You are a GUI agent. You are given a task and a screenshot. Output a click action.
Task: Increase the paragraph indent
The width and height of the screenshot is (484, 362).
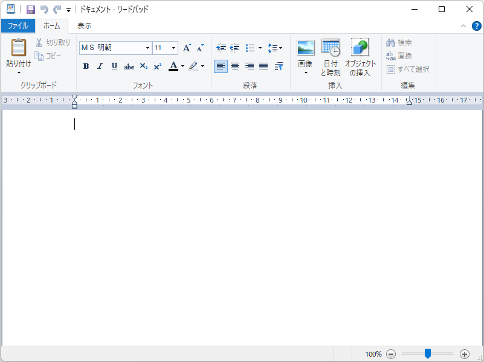click(235, 48)
